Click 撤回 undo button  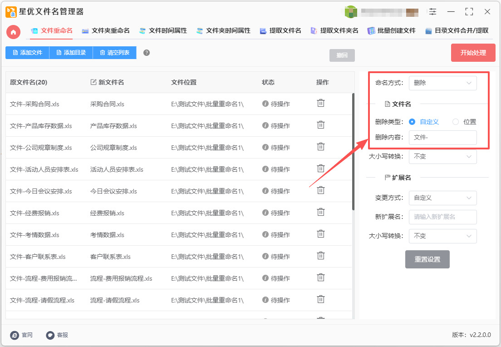tap(342, 55)
